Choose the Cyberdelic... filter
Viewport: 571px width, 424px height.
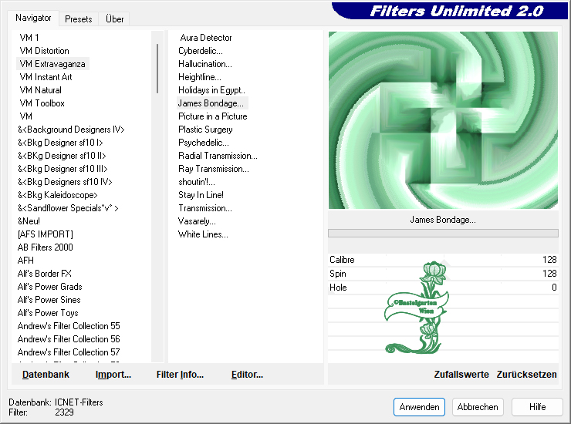click(x=201, y=51)
